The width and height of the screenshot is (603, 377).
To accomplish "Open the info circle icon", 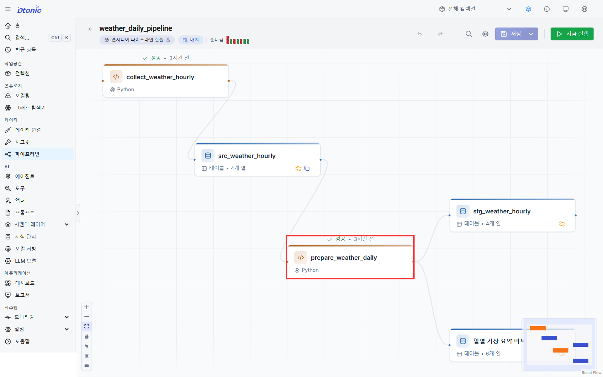I will coord(547,9).
